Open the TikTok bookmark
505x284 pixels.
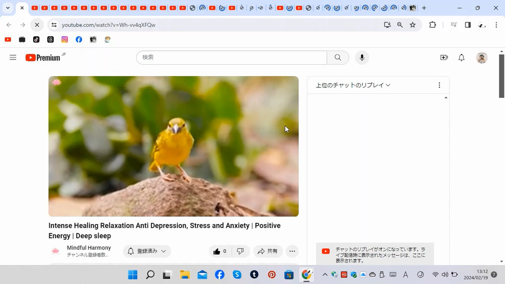36,39
